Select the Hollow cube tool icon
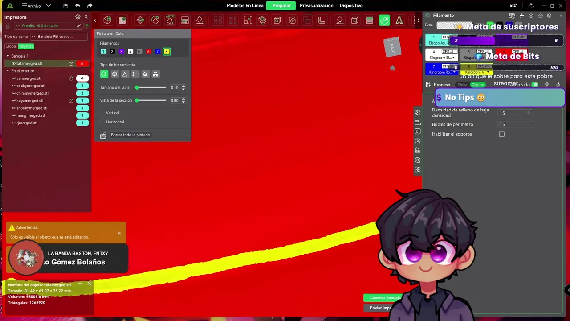Image resolution: width=570 pixels, height=321 pixels. [x=277, y=20]
